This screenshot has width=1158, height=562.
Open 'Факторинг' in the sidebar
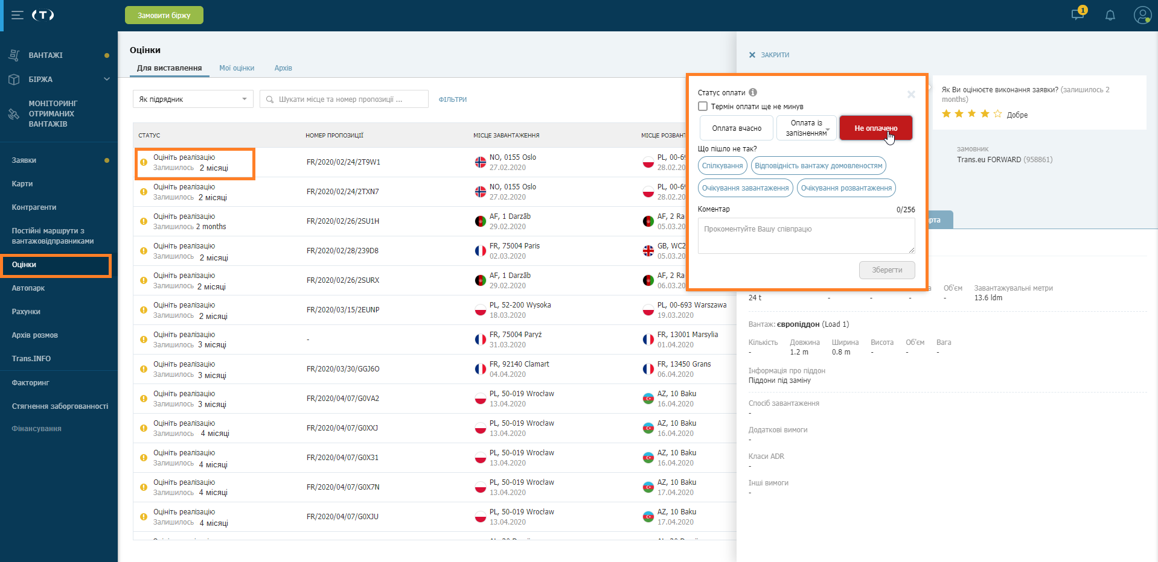(31, 383)
